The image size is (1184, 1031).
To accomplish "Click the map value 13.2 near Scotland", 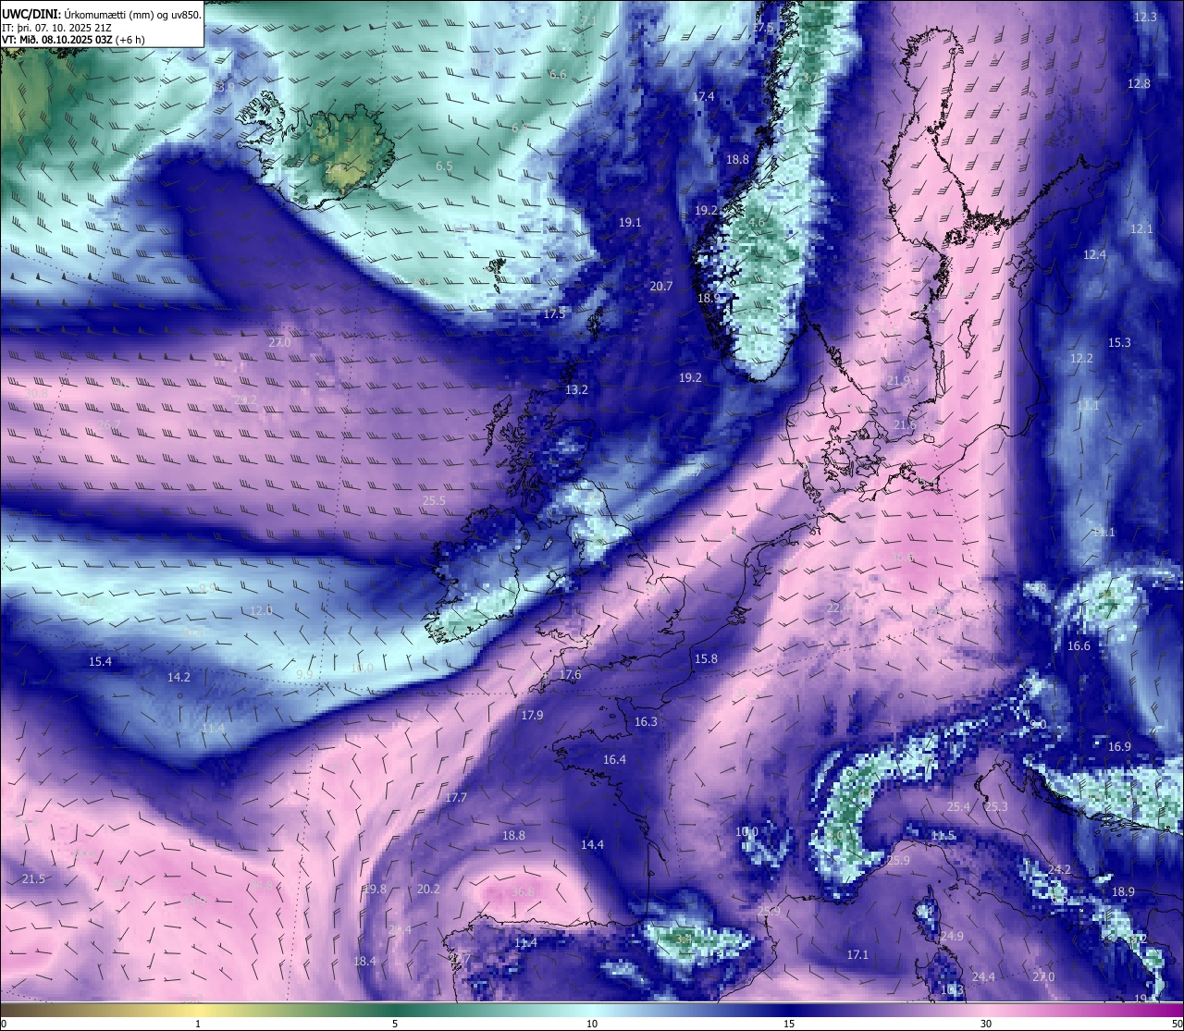I will (576, 390).
